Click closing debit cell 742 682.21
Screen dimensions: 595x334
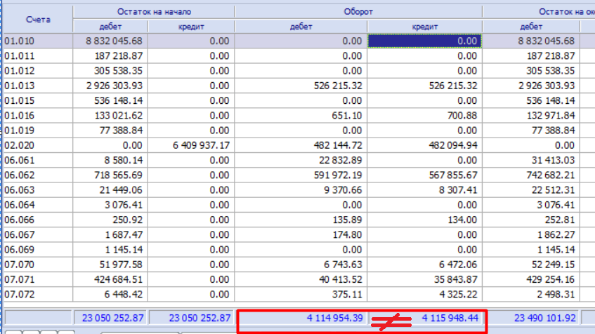531,175
